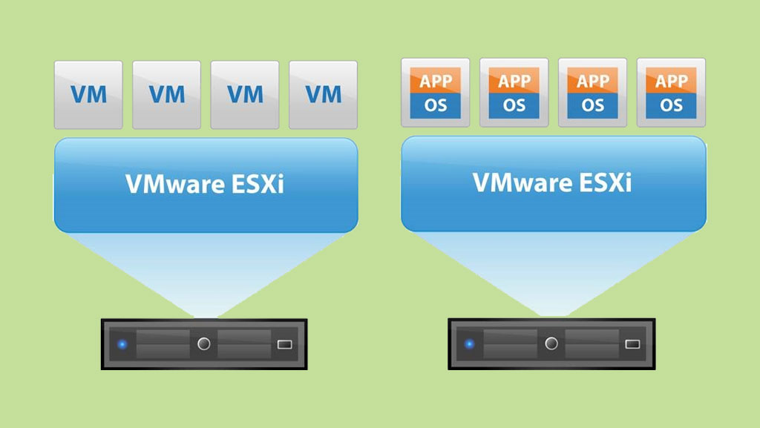Screen dimensions: 760x428
Task: Click the rectangular port on the server under VM boxes
Action: [284, 344]
